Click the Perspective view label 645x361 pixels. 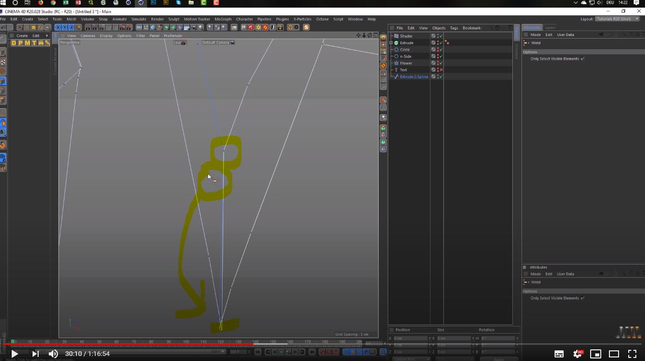(x=70, y=43)
